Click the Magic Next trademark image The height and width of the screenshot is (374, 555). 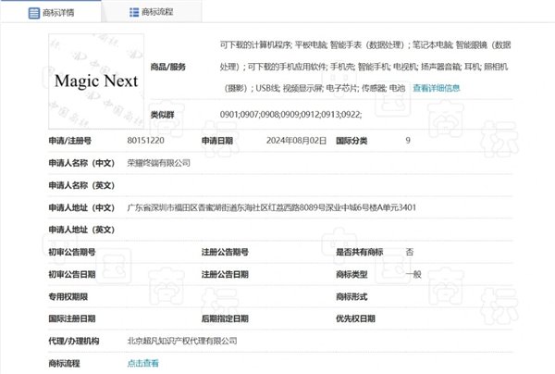point(96,81)
